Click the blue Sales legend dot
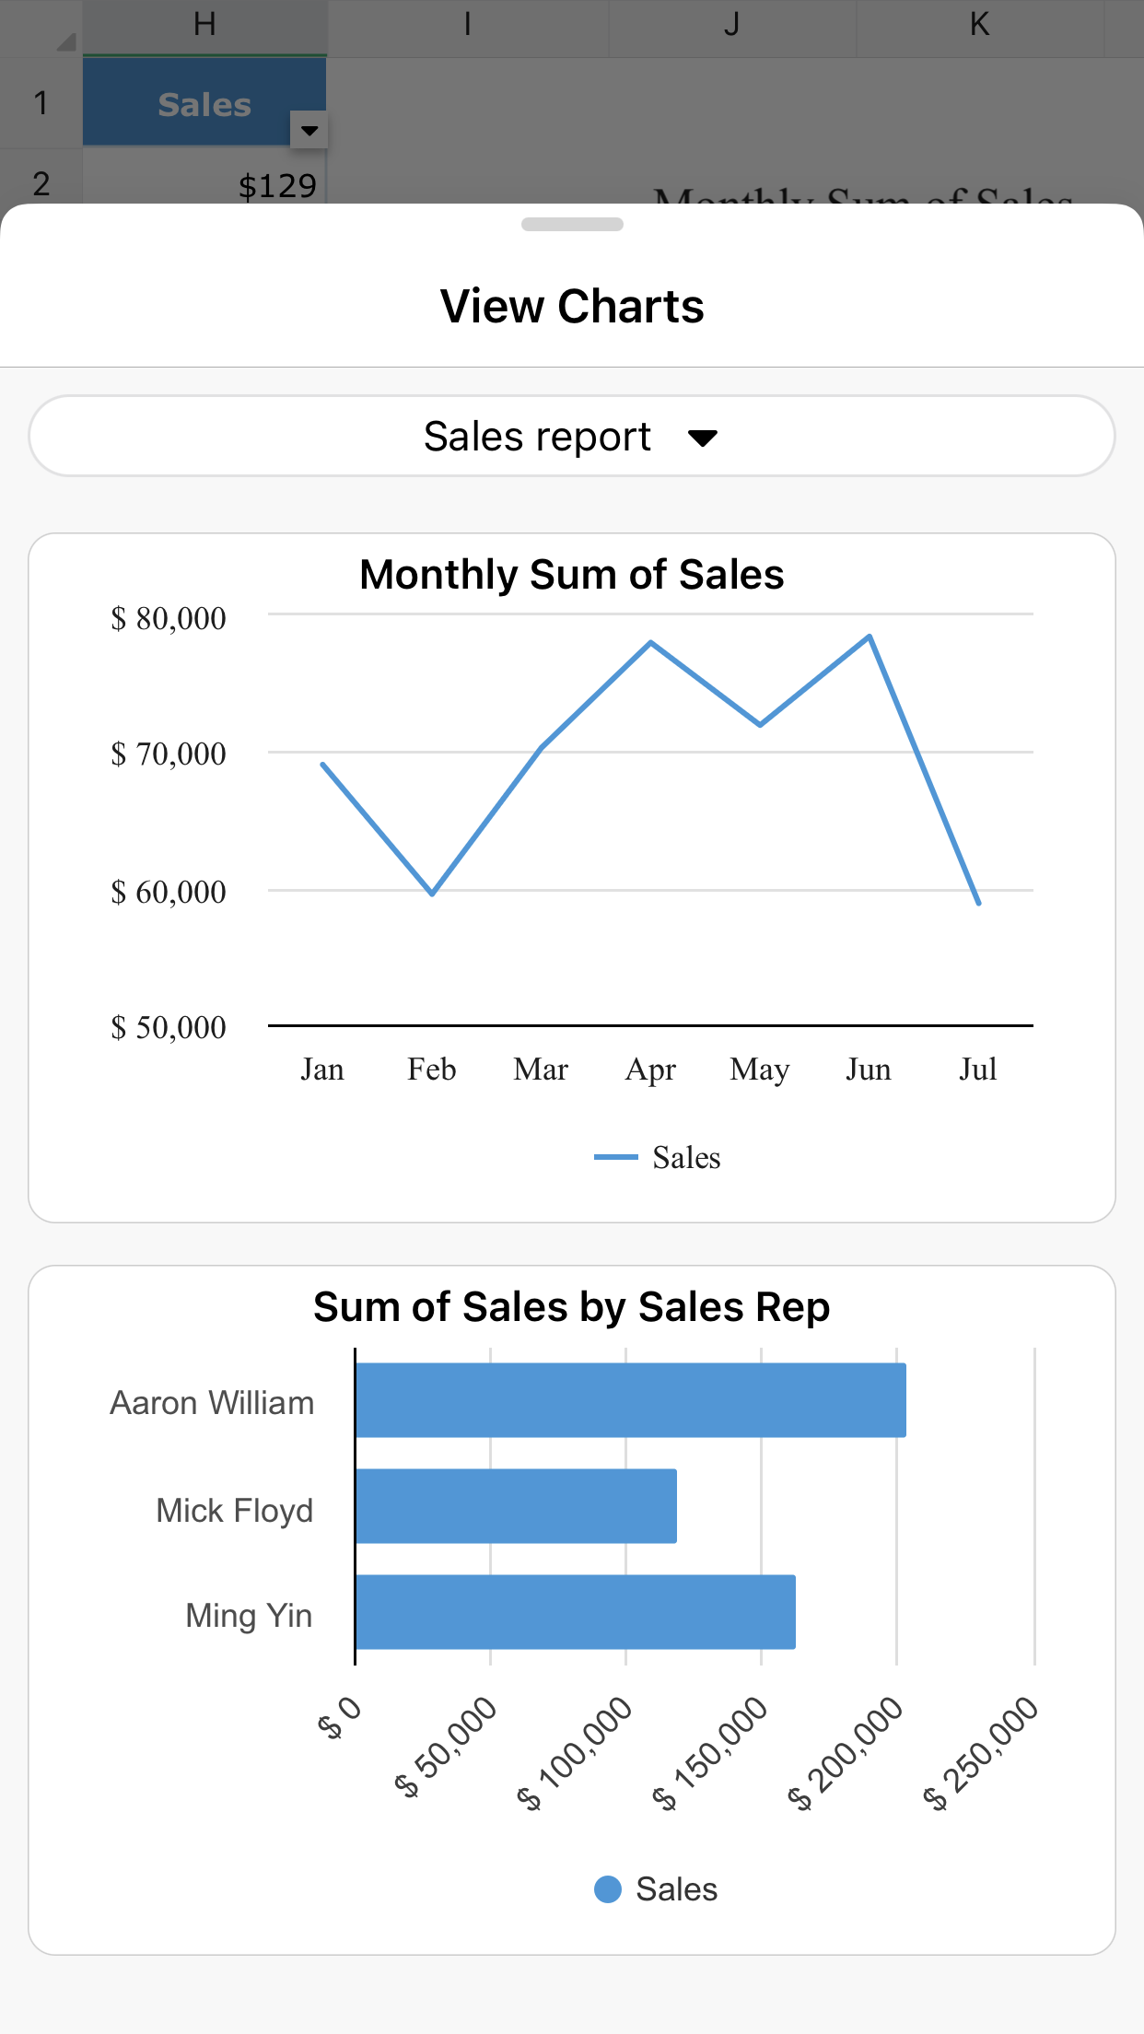 [608, 1889]
